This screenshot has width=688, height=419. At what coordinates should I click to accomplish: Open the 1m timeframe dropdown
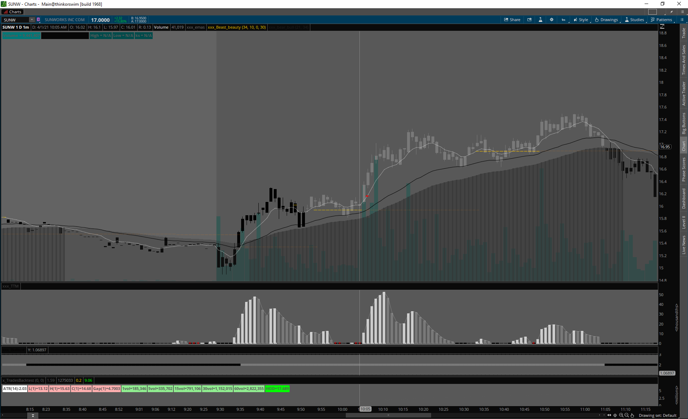pyautogui.click(x=564, y=20)
